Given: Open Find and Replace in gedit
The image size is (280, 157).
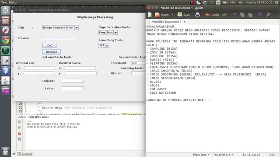Looking at the screenshot, I should coord(268,14).
